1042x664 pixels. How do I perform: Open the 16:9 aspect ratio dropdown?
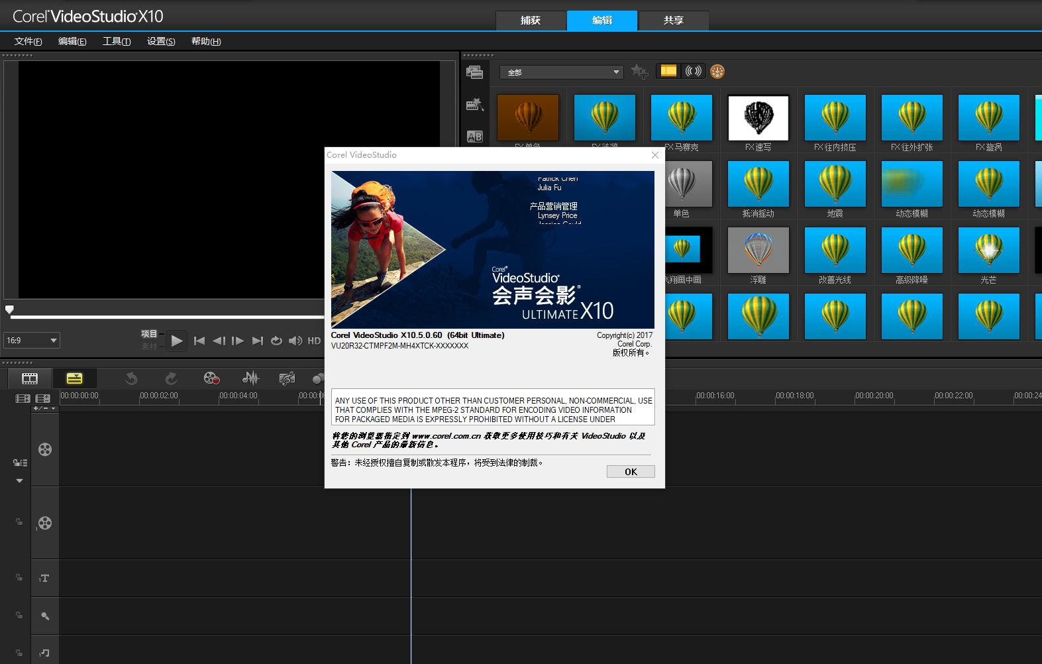32,341
